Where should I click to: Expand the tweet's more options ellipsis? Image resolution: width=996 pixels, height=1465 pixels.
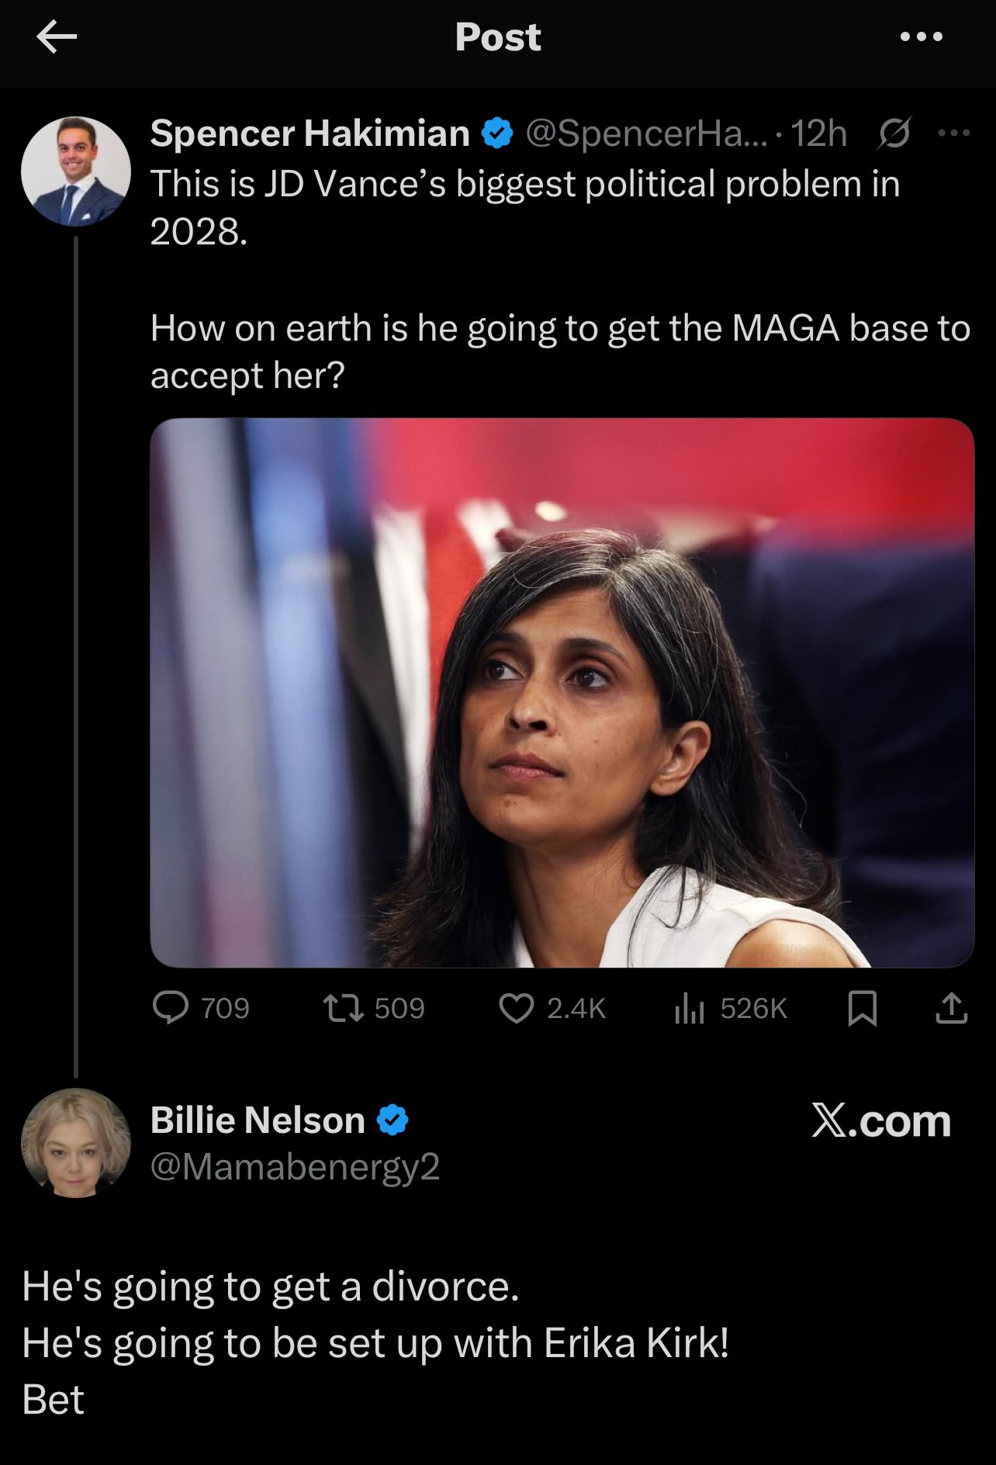click(x=953, y=133)
